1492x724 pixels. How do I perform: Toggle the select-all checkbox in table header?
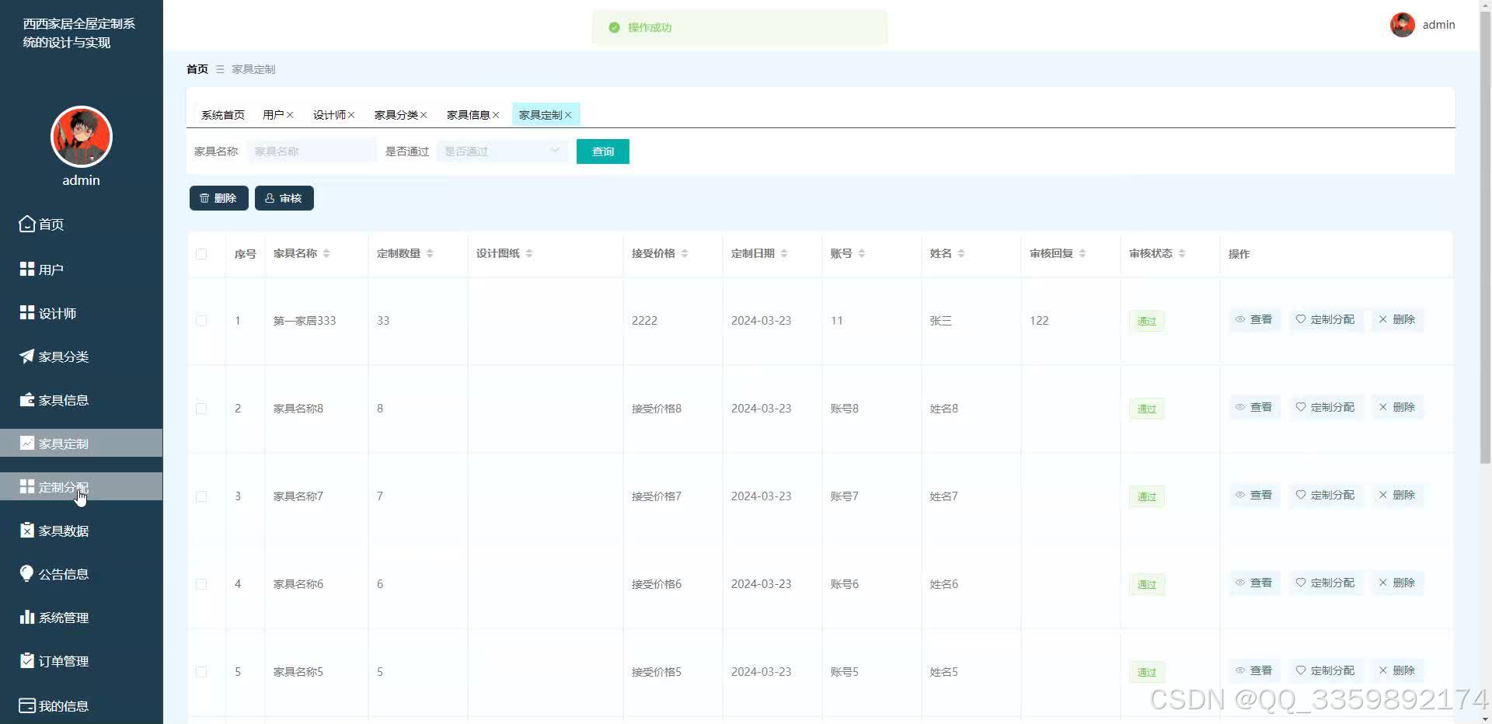point(201,254)
